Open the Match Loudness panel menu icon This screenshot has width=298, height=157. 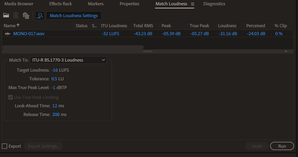point(193,4)
